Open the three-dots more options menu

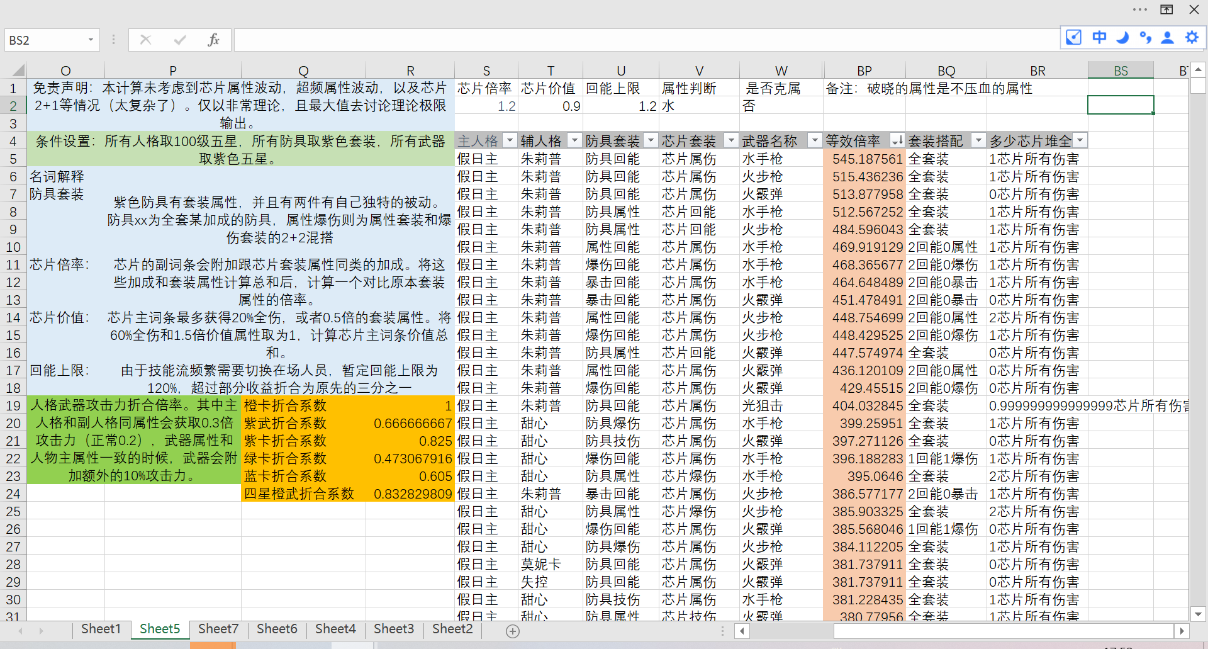click(1140, 9)
